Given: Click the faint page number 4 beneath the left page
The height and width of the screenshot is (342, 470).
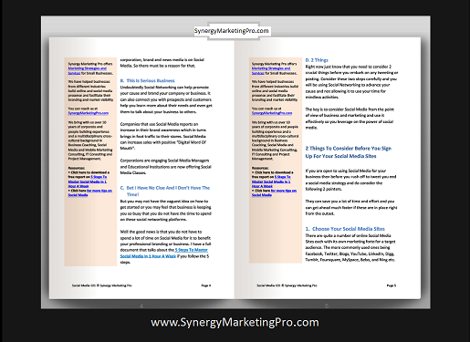Looking at the screenshot, I should (141, 306).
